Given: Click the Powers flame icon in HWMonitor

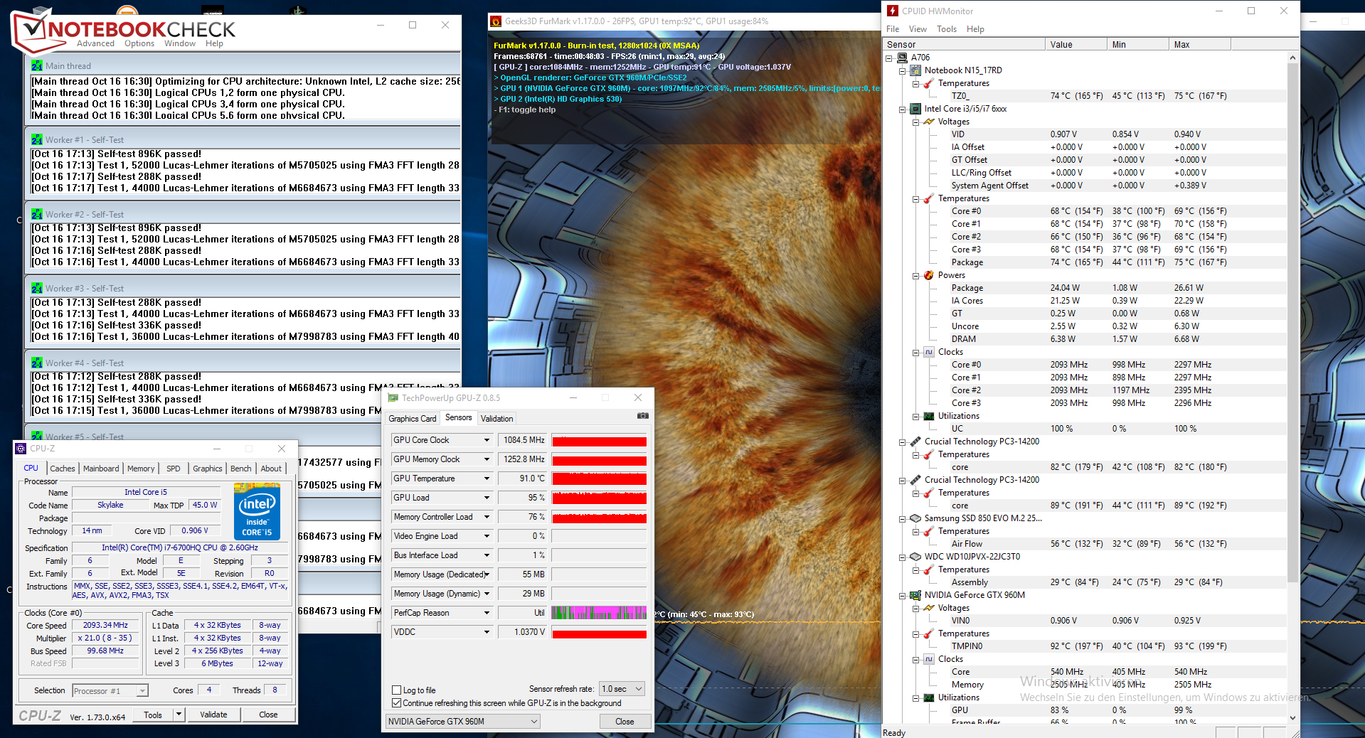Looking at the screenshot, I should (929, 275).
